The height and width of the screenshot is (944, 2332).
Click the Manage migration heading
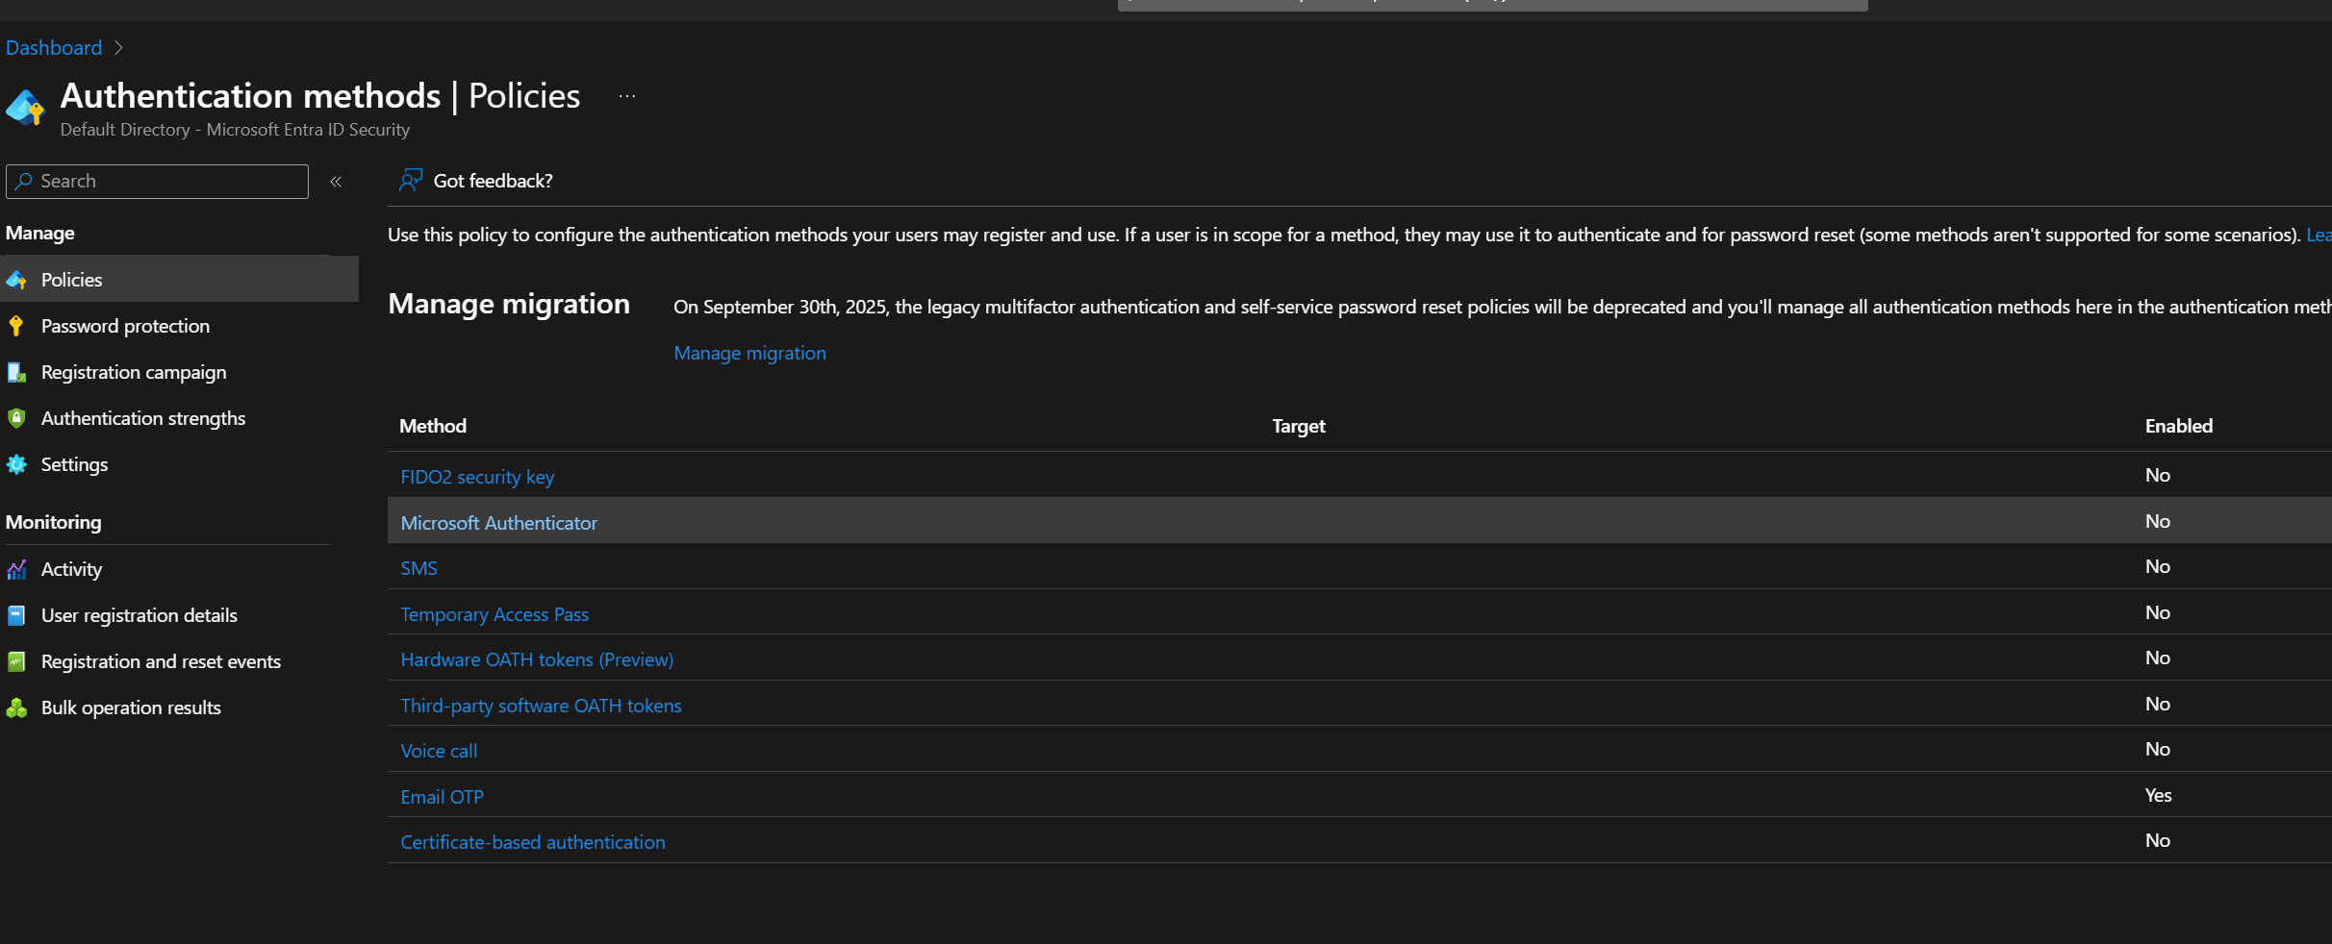(x=509, y=304)
